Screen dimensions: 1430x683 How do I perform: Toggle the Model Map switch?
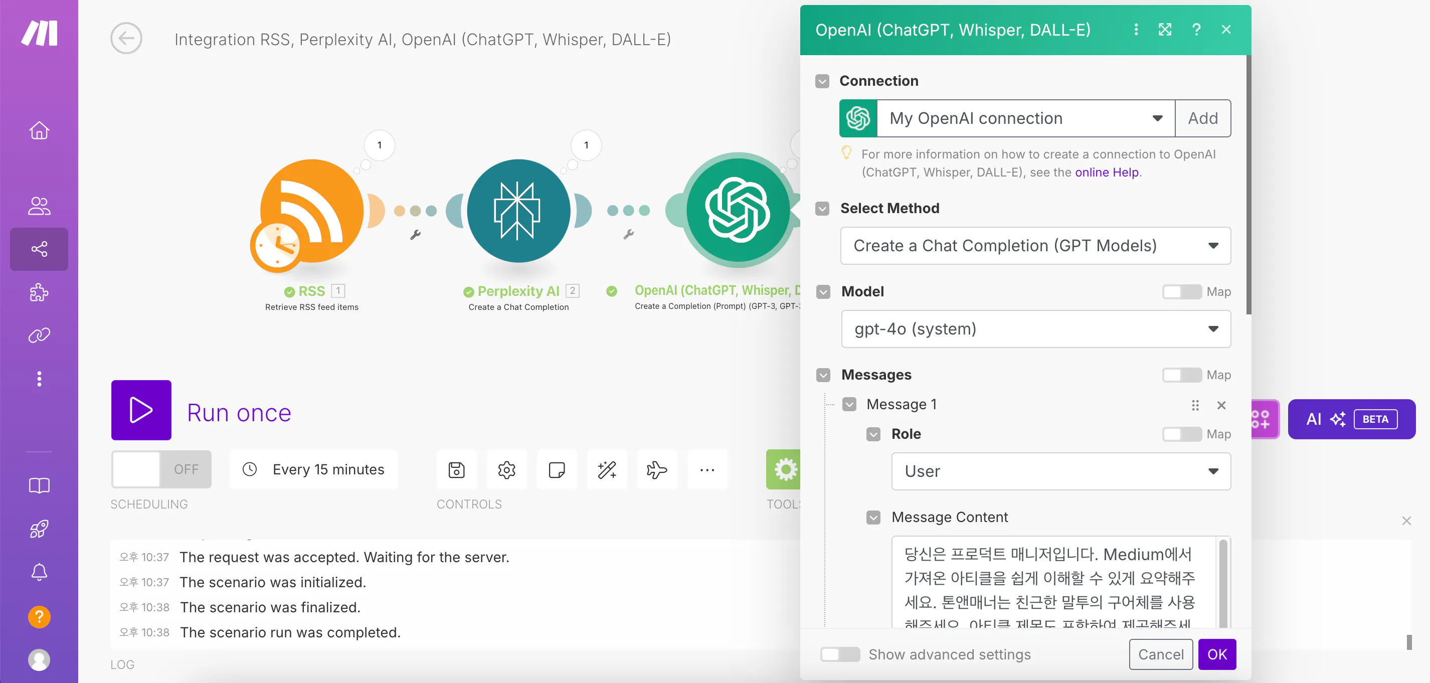point(1182,291)
